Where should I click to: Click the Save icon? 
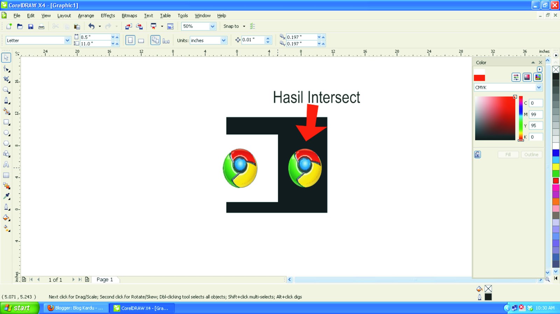pos(30,26)
